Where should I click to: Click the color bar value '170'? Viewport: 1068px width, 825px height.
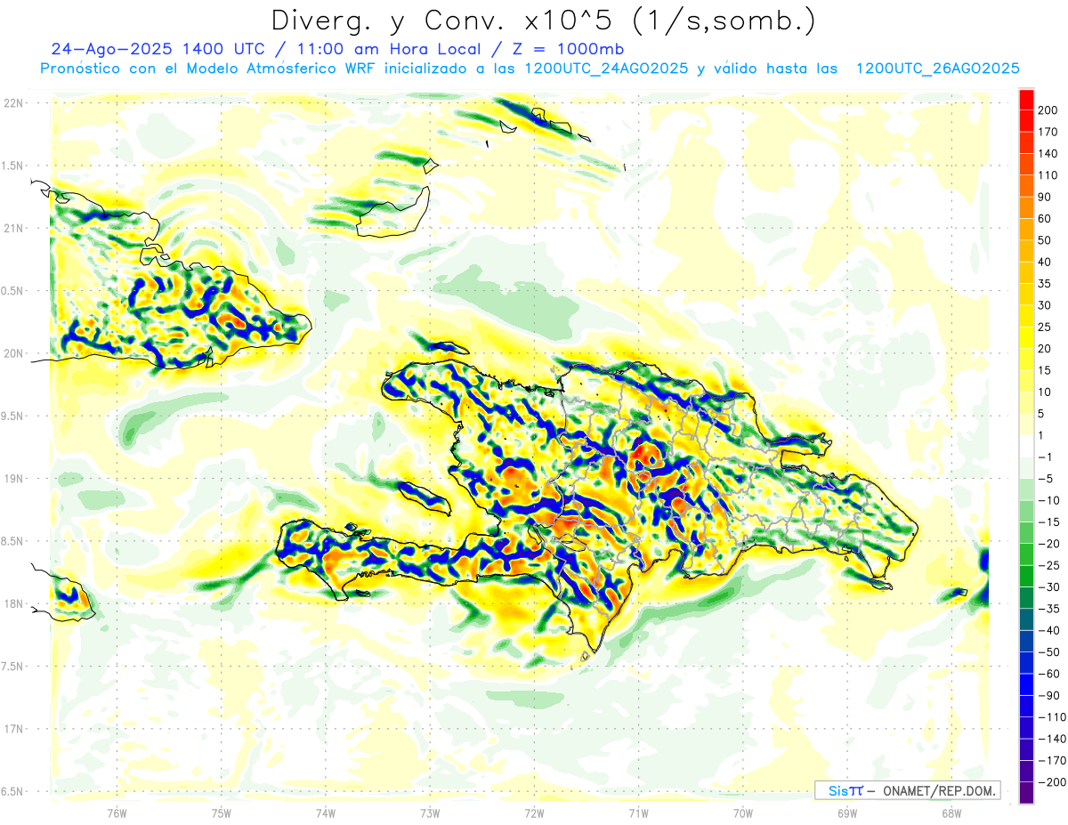point(1047,132)
